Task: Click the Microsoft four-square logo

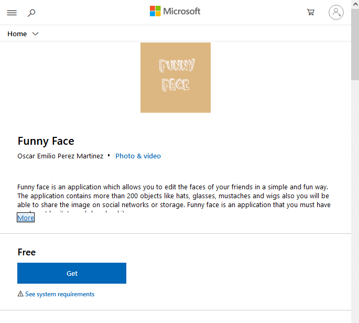Action: tap(155, 12)
